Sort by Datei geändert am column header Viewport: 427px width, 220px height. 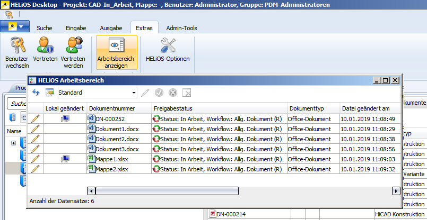(370, 108)
